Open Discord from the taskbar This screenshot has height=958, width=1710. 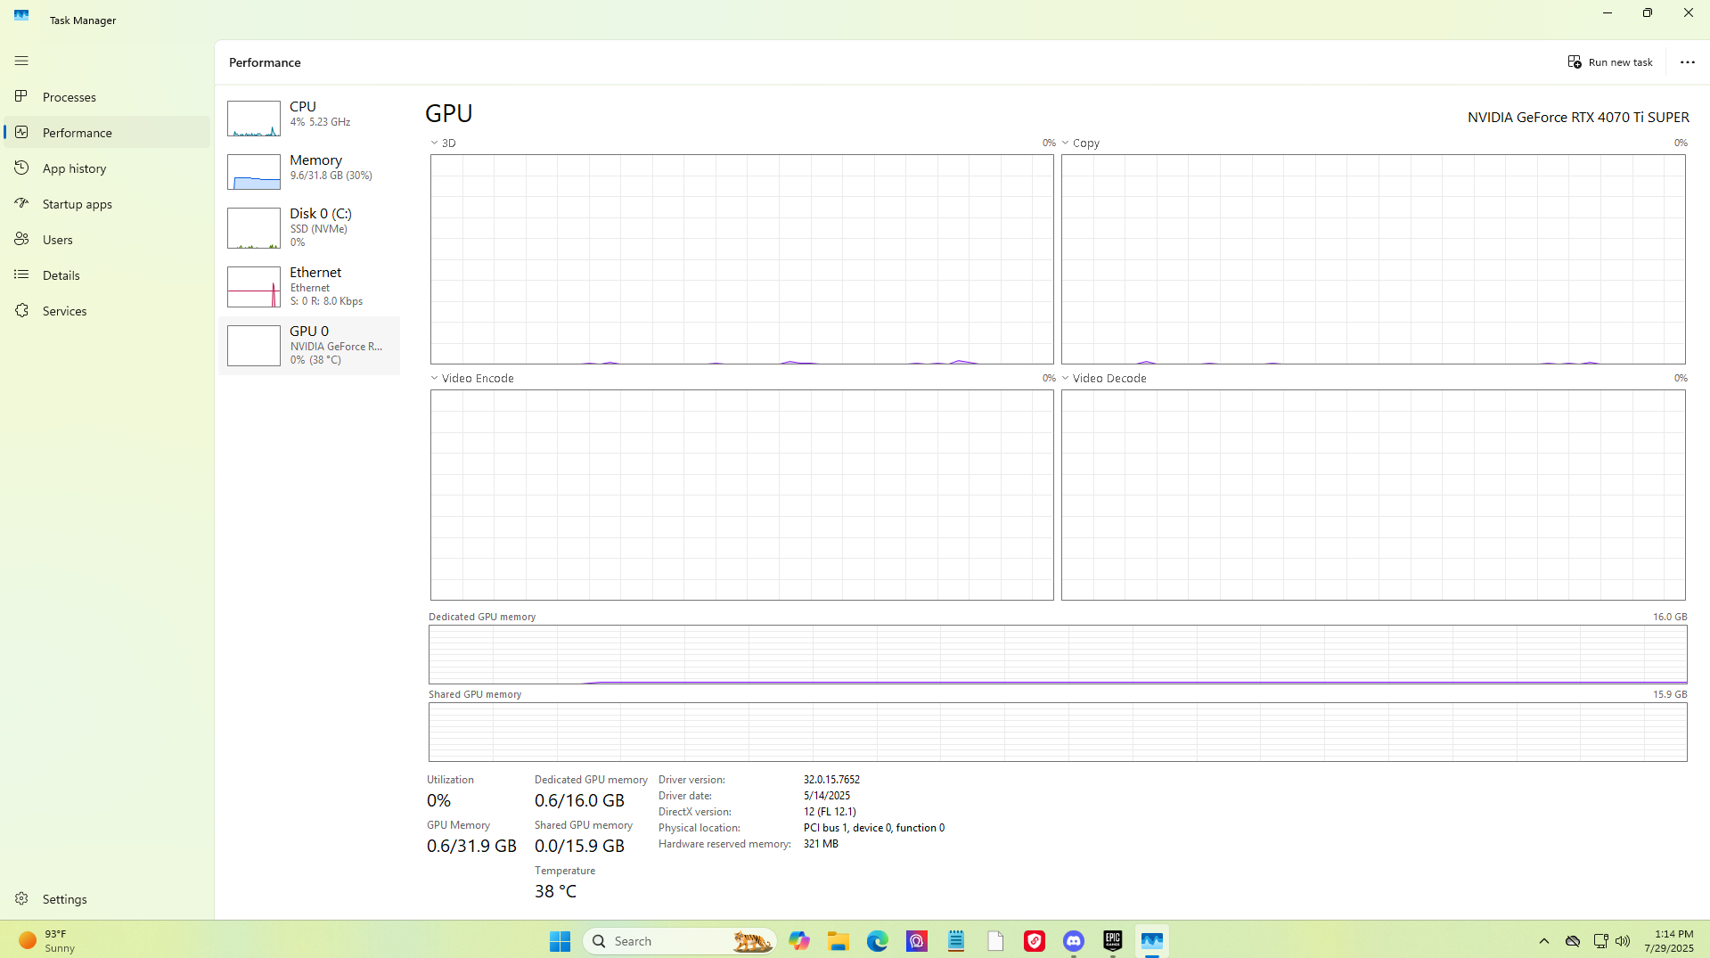[1073, 941]
